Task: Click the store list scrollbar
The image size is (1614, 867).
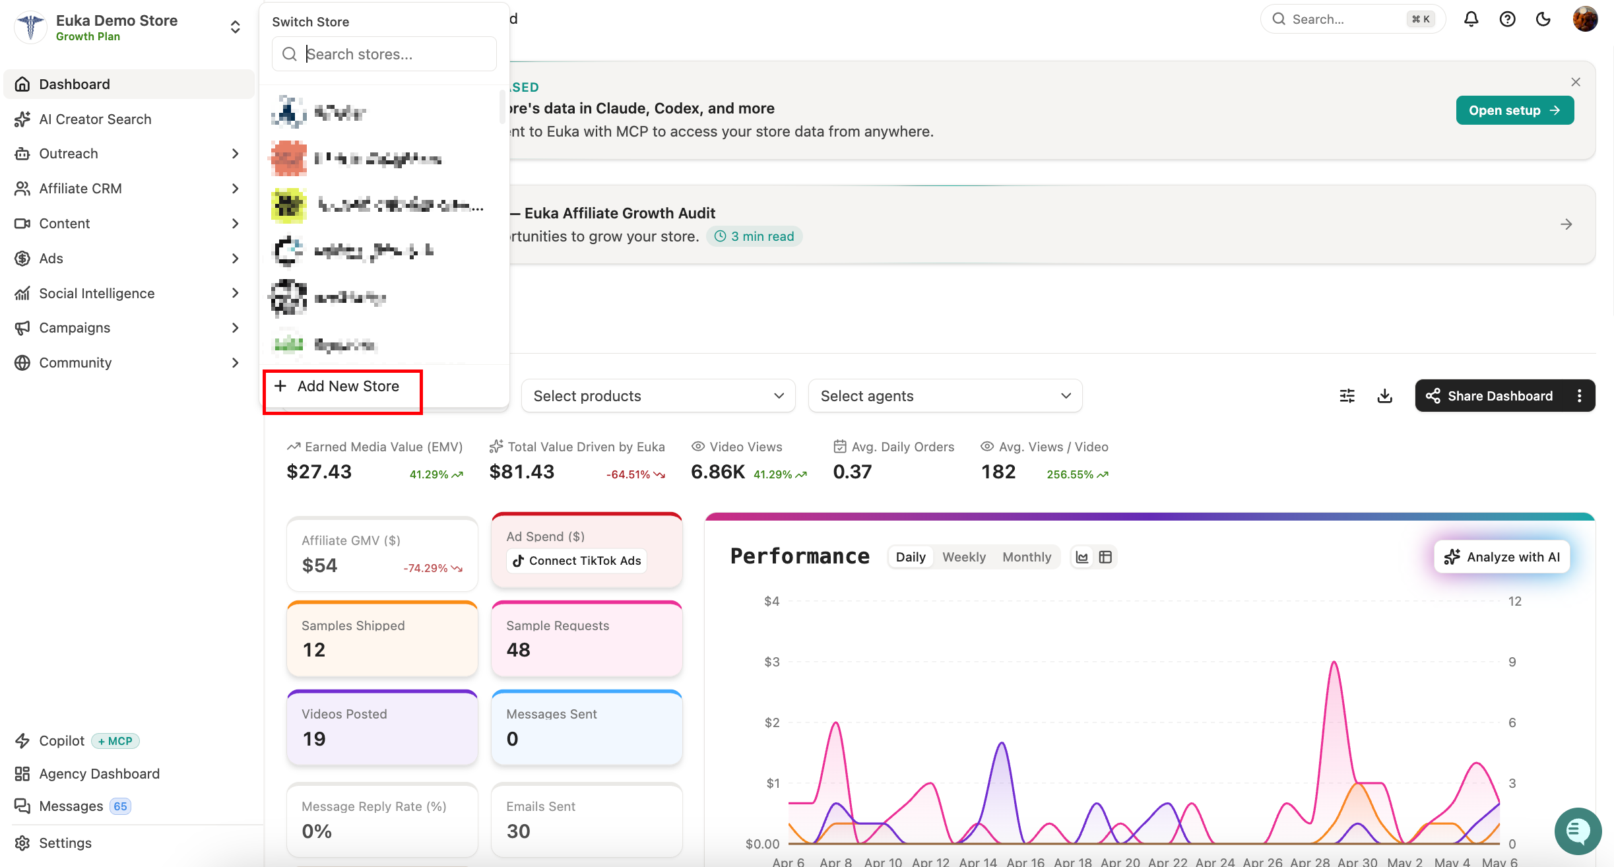Action: 502,108
